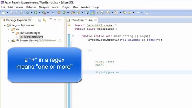This screenshot has height=108, width=192.
Task: Open the New wizard dropdown arrow
Action: 7,13
